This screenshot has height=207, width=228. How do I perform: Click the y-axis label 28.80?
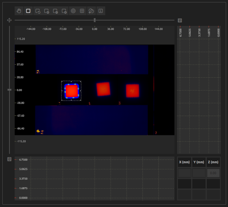click(x=20, y=77)
